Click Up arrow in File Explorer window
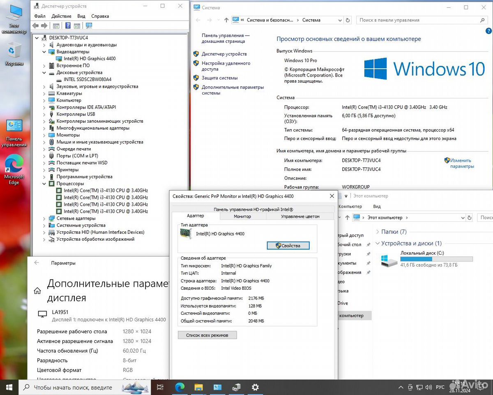The width and height of the screenshot is (493, 395). (x=348, y=217)
